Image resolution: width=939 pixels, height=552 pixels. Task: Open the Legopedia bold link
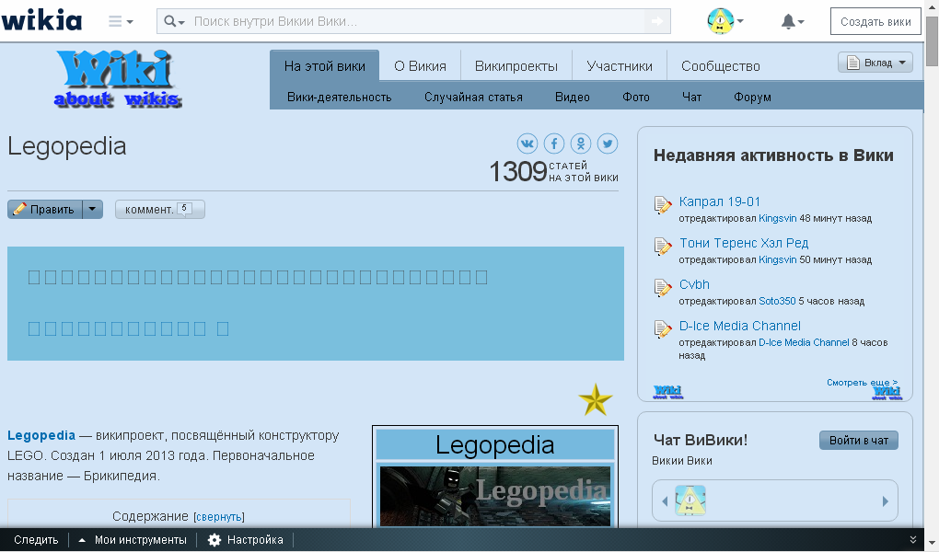click(x=41, y=435)
